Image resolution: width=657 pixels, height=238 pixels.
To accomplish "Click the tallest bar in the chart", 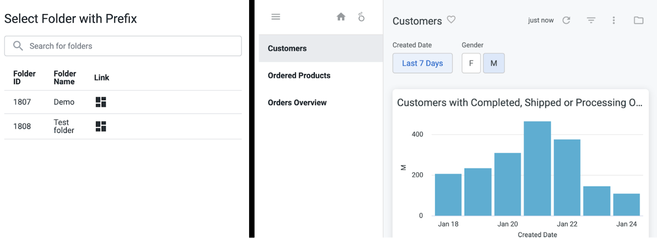I will click(537, 168).
